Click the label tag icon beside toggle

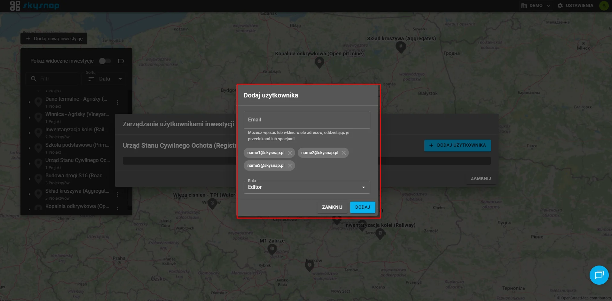coord(121,61)
